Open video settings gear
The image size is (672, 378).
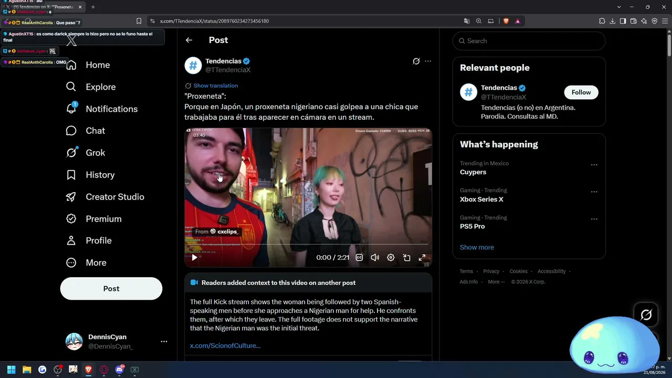pyautogui.click(x=391, y=258)
